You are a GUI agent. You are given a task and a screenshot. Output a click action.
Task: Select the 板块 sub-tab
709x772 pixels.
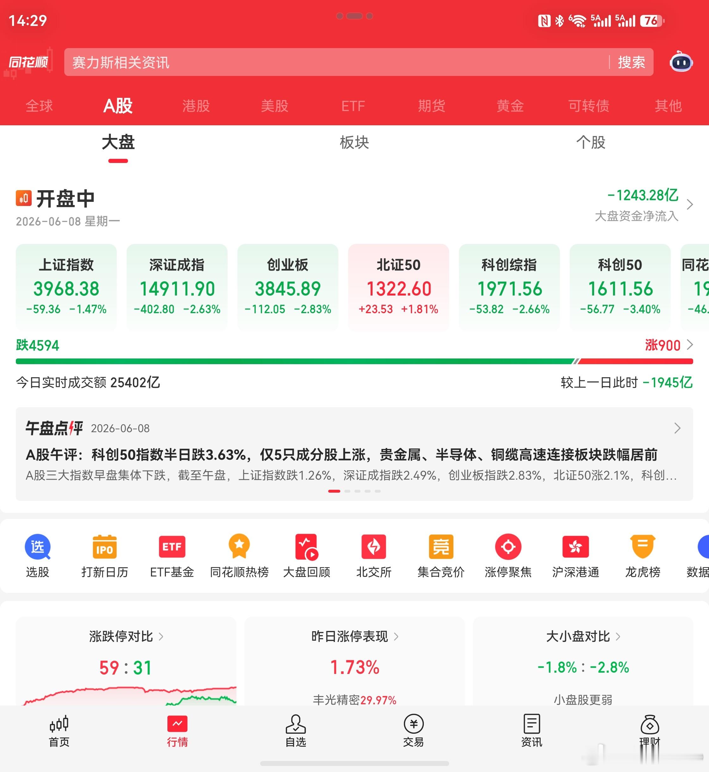click(x=354, y=142)
